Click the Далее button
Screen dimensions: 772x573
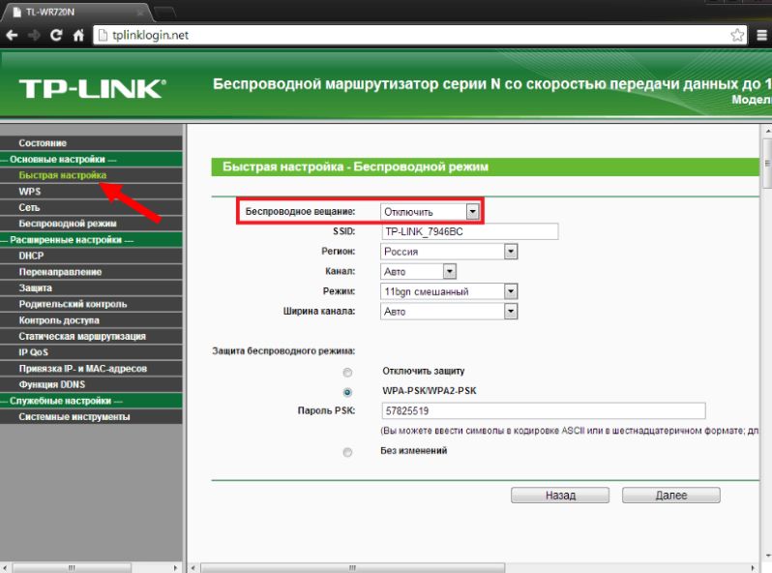point(671,496)
